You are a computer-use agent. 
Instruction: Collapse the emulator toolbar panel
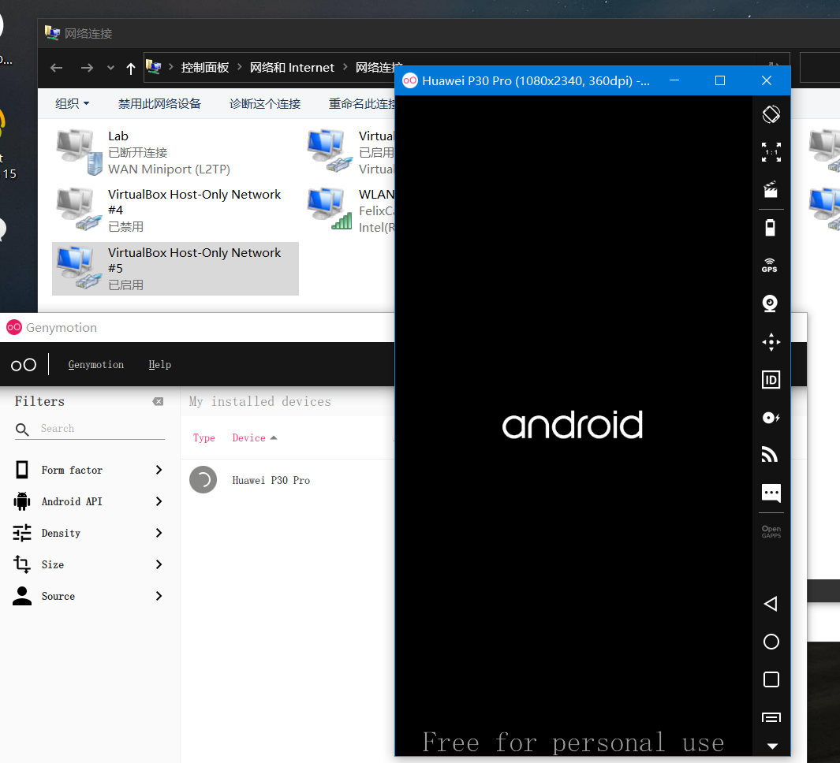(x=771, y=746)
